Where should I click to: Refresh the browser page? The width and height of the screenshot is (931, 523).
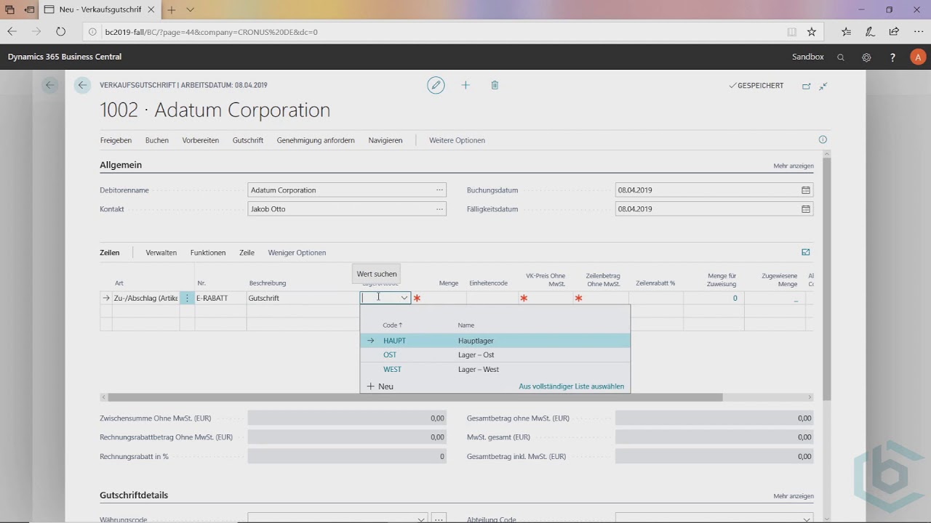[x=60, y=31]
